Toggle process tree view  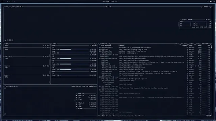click(197, 44)
